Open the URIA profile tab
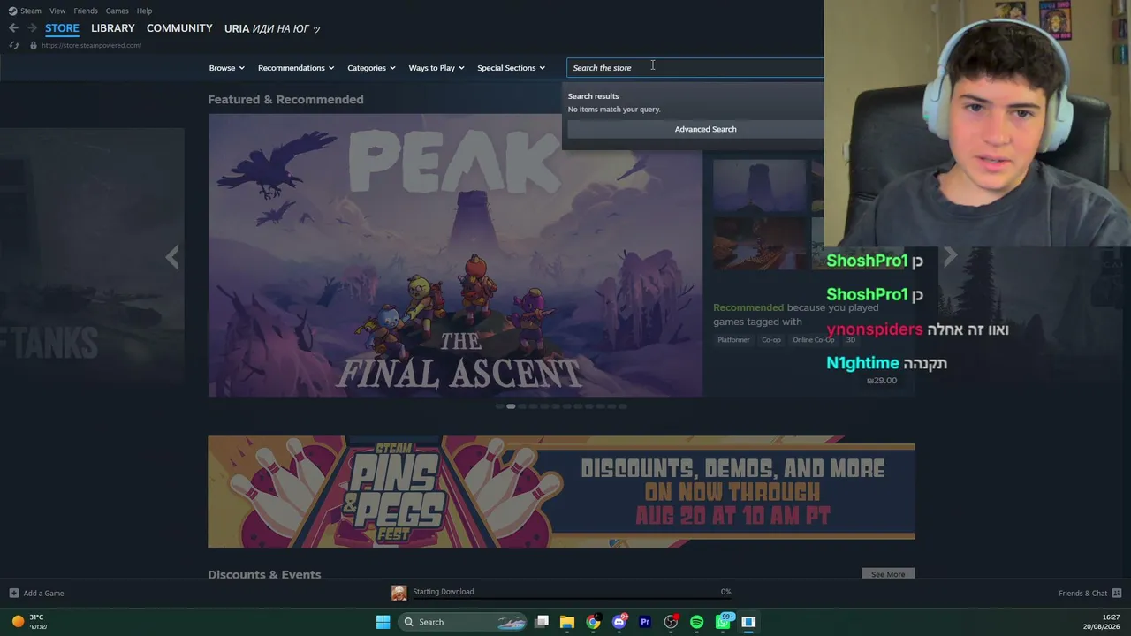 (x=272, y=28)
